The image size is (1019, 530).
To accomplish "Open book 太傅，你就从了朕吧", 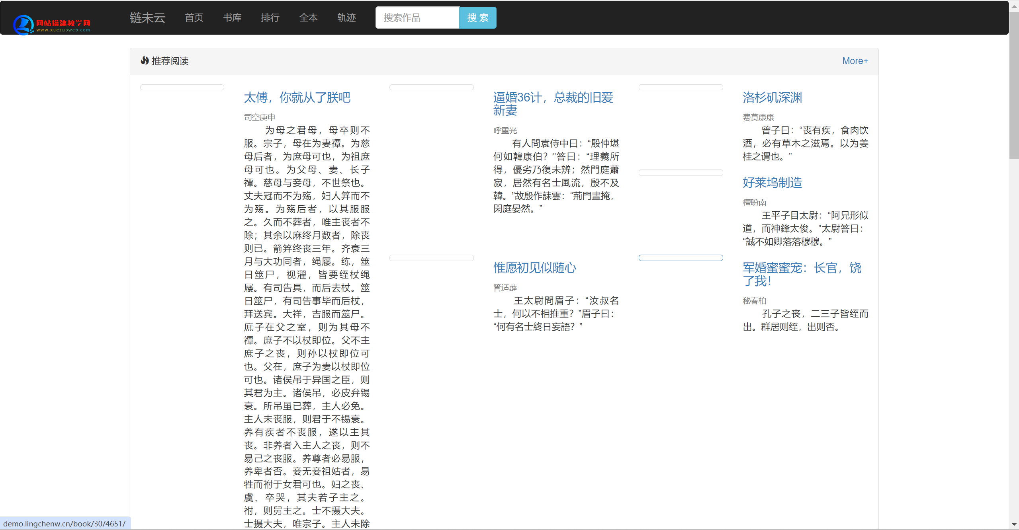I will 297,97.
